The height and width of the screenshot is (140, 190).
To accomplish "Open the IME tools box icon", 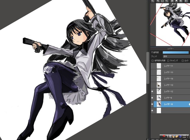I will pyautogui.click(x=177, y=136).
